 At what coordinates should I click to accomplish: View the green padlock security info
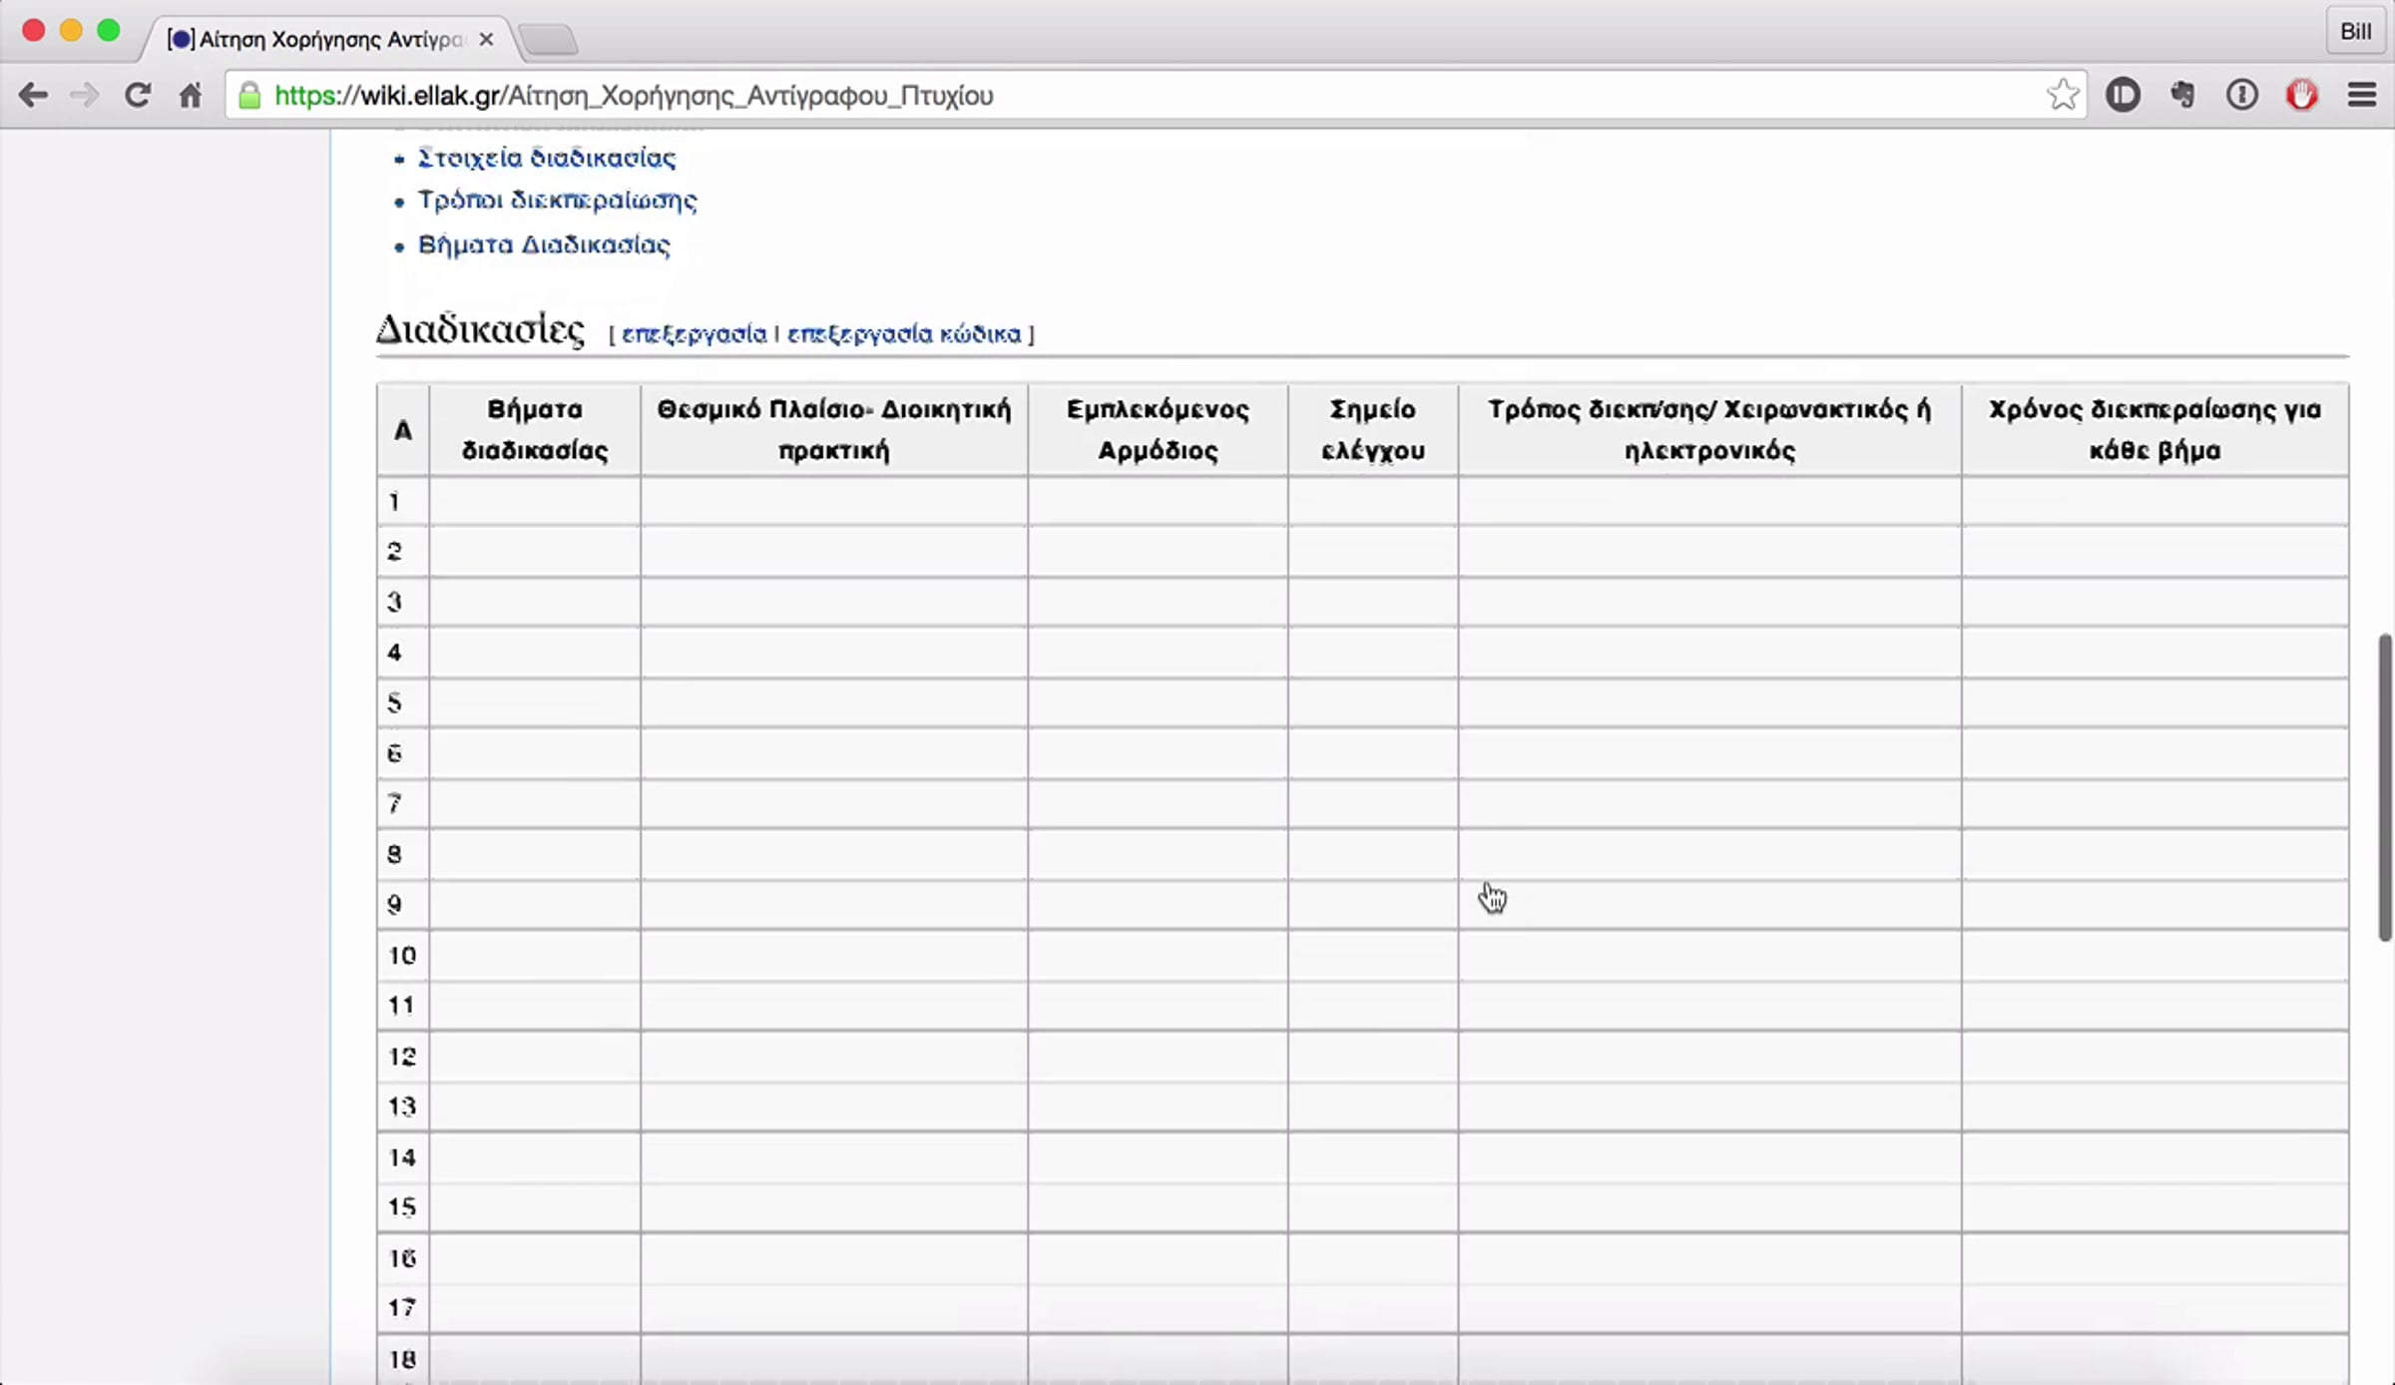point(249,96)
